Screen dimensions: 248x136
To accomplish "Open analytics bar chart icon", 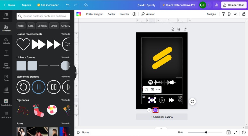I will [216, 5].
